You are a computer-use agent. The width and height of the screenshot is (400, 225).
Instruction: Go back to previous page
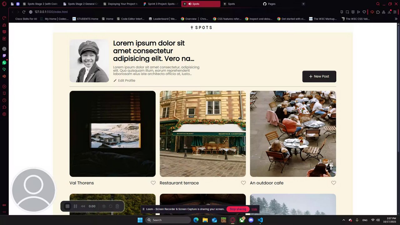(12, 12)
